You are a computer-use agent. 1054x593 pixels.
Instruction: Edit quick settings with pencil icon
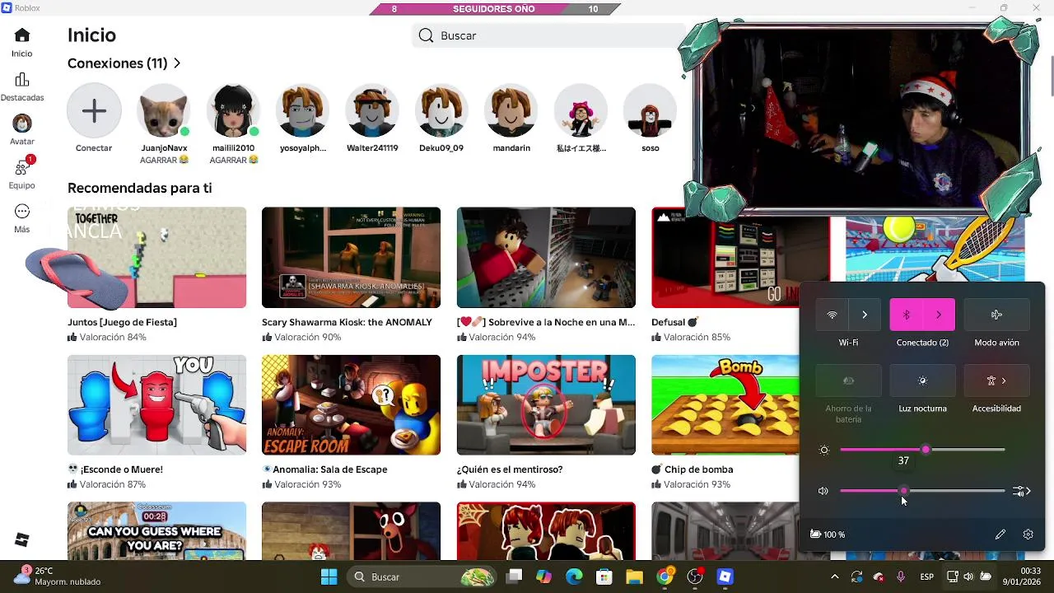tap(1000, 535)
